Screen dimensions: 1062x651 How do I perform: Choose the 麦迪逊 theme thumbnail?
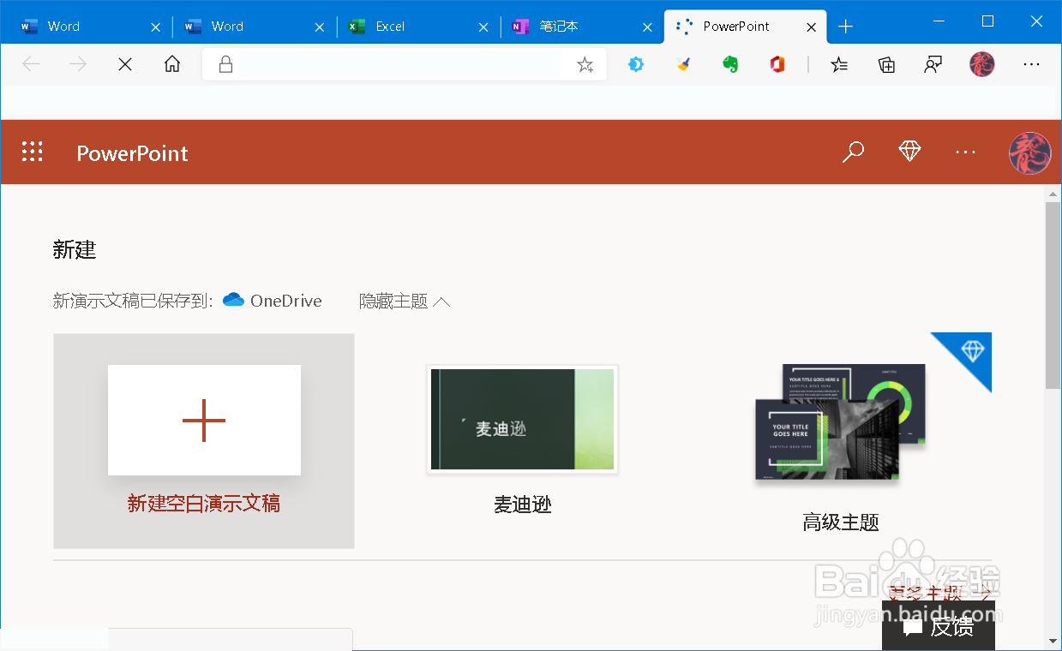click(x=522, y=419)
